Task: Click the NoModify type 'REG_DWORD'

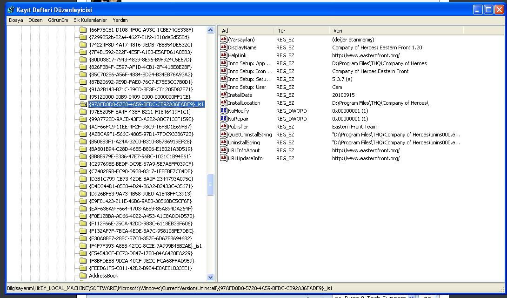Action: 291,111
